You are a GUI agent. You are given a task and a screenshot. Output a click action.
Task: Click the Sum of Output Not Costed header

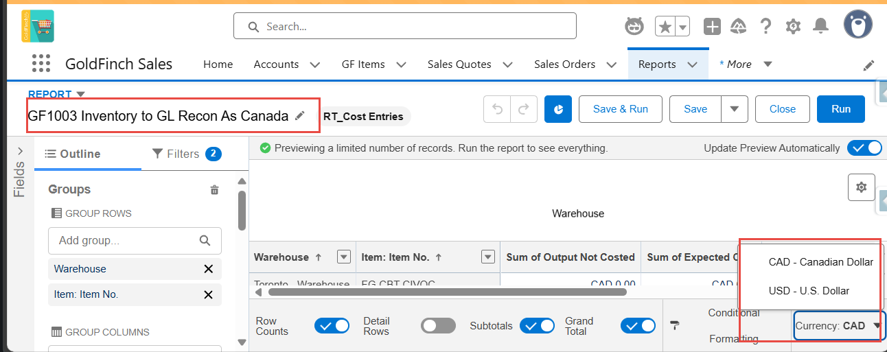(571, 257)
